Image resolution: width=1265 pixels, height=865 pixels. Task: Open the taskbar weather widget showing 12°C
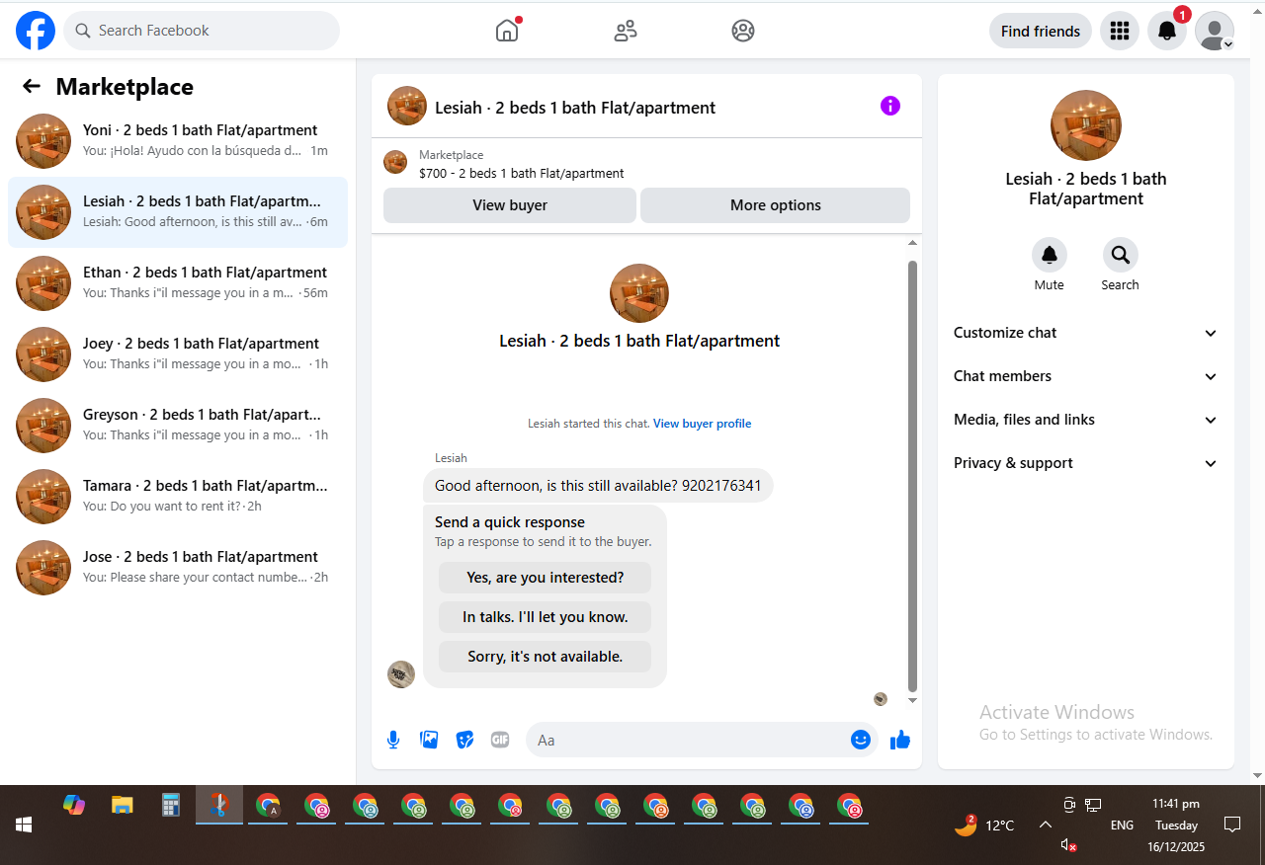click(x=984, y=825)
